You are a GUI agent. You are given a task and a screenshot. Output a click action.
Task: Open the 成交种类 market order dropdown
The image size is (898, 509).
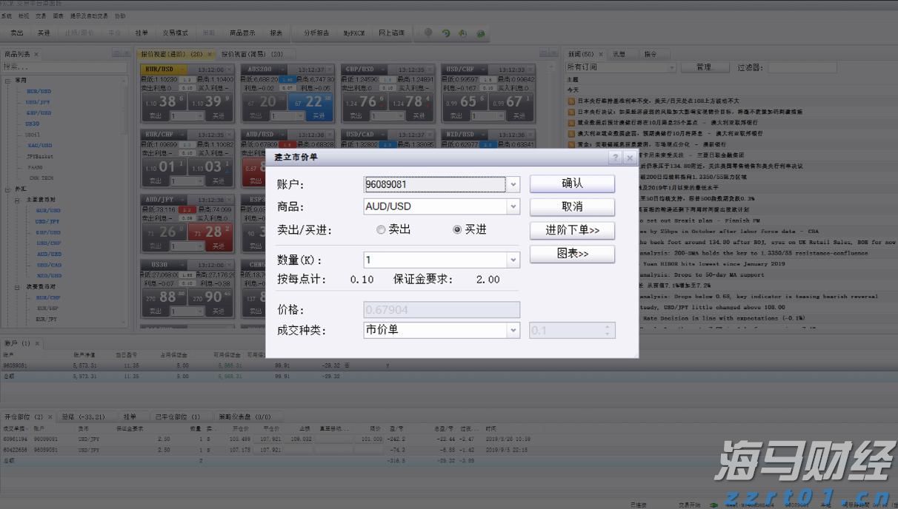(x=514, y=330)
